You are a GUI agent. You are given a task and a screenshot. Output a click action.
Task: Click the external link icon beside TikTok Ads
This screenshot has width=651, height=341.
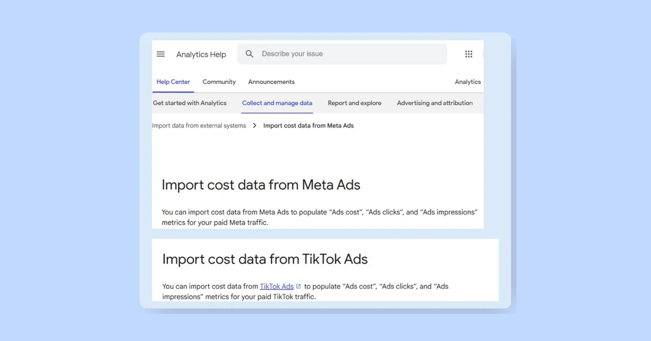[298, 286]
